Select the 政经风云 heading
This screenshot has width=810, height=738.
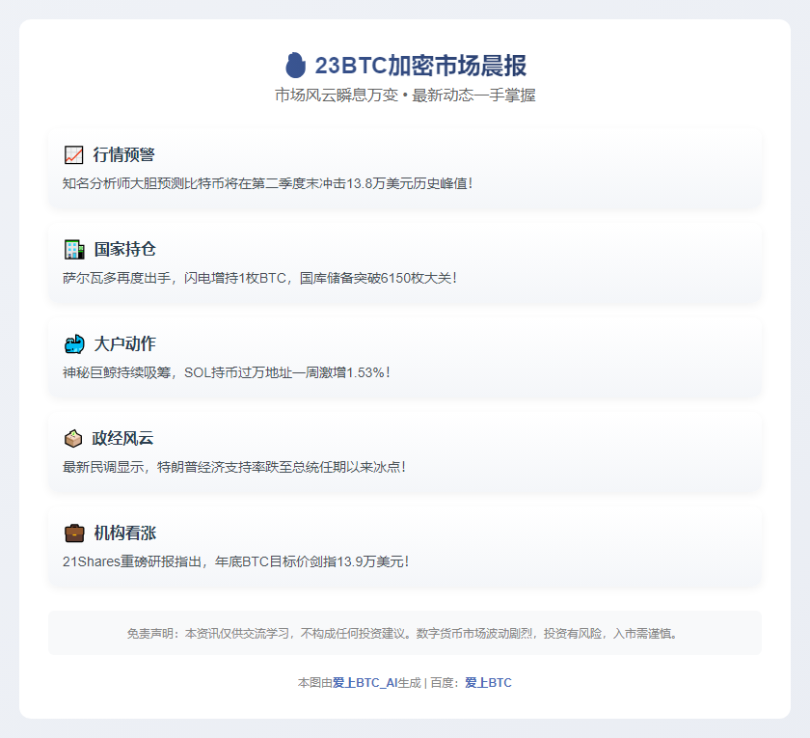point(122,438)
